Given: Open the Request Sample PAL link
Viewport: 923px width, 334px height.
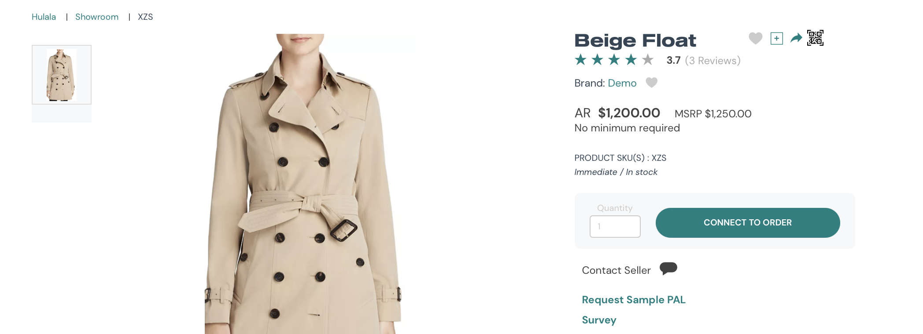Looking at the screenshot, I should click(633, 300).
